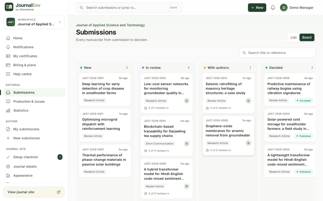This screenshot has width=323, height=201.
Task: Click the Journal details gear icon
Action: [8, 166]
